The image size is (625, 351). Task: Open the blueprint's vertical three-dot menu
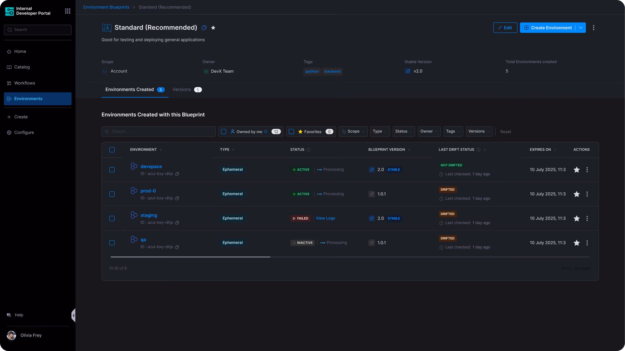pos(593,28)
